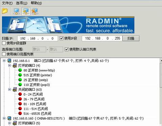Screen dimensions: 162x126
Task: Collapse the 打开的端口 (5) node
Action: 9,123
